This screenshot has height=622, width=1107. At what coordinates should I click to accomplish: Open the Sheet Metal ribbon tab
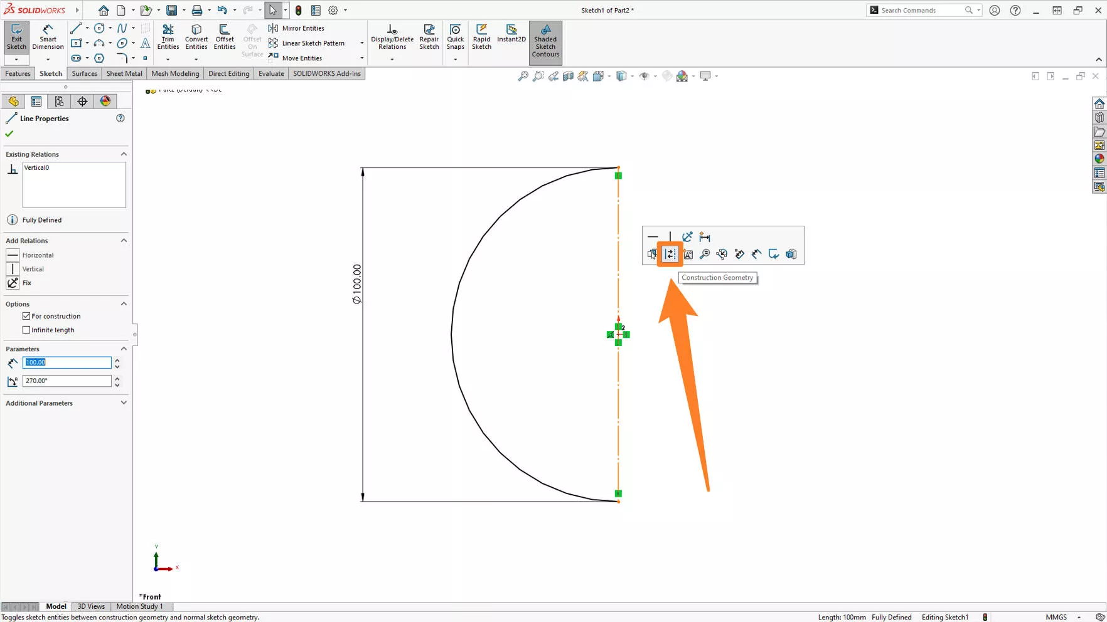tap(124, 73)
